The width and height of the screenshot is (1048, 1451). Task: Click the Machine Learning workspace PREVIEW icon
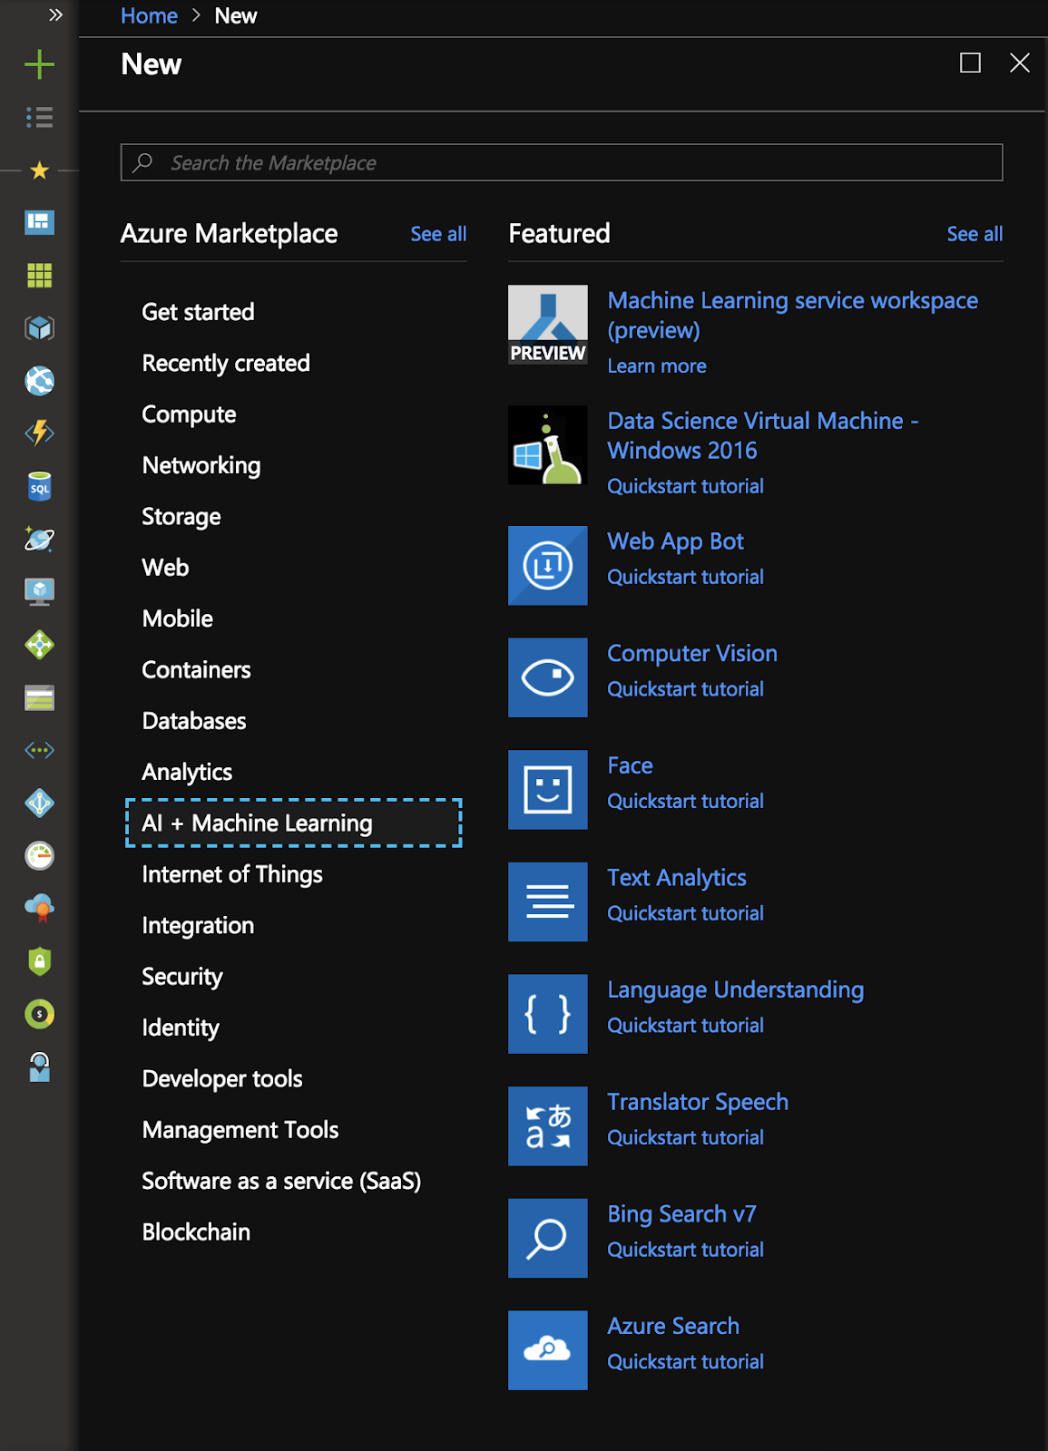tap(547, 325)
